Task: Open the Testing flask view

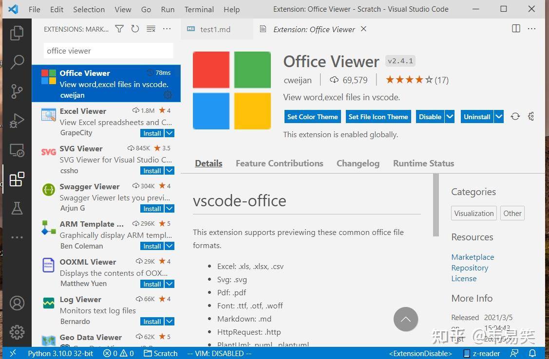Action: tap(17, 208)
